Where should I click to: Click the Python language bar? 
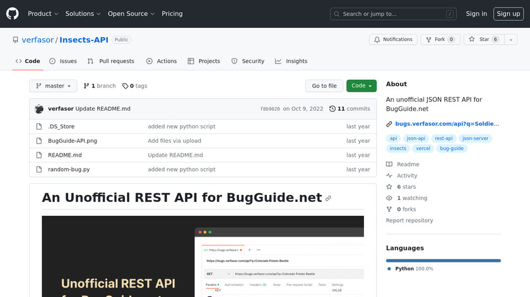click(443, 260)
